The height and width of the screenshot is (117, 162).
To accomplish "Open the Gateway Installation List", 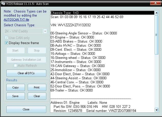I will click(x=26, y=60).
